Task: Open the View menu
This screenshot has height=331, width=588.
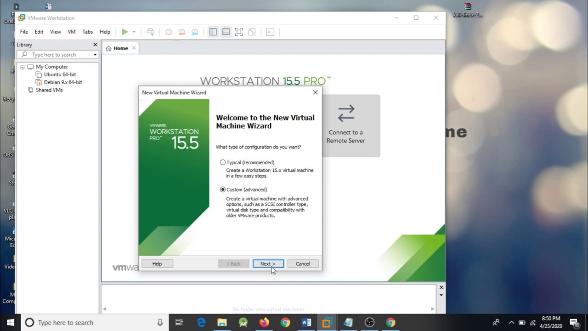Action: [56, 32]
